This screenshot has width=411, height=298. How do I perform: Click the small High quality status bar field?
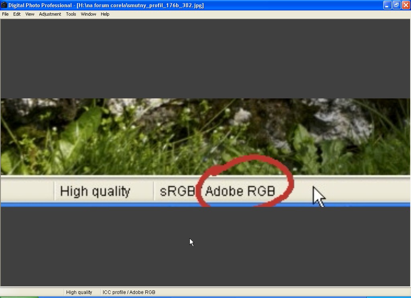79,292
